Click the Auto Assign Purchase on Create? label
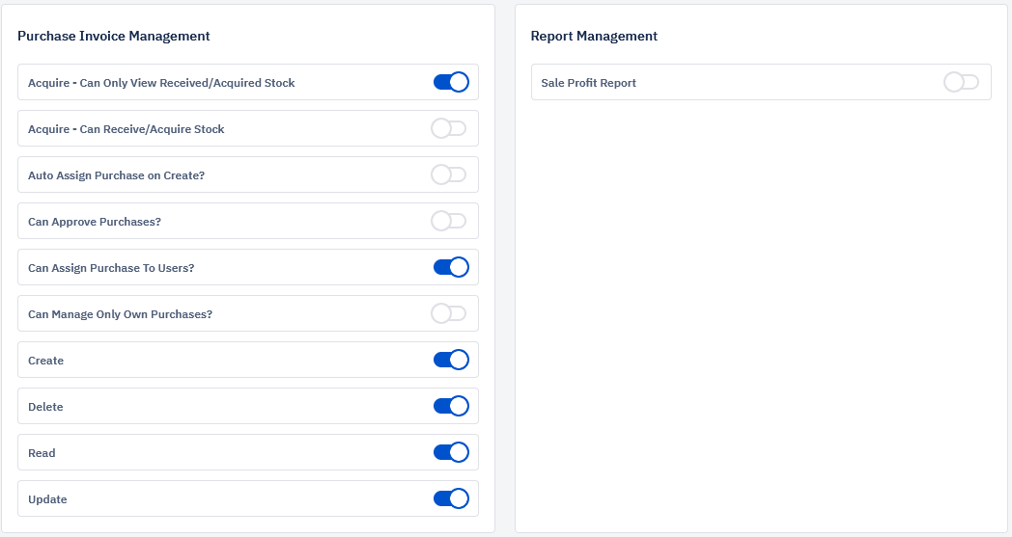Image resolution: width=1012 pixels, height=537 pixels. pos(116,175)
